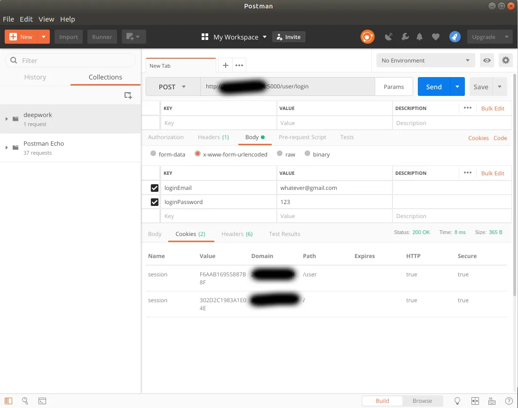Click the workspace grid icon

[x=205, y=37]
